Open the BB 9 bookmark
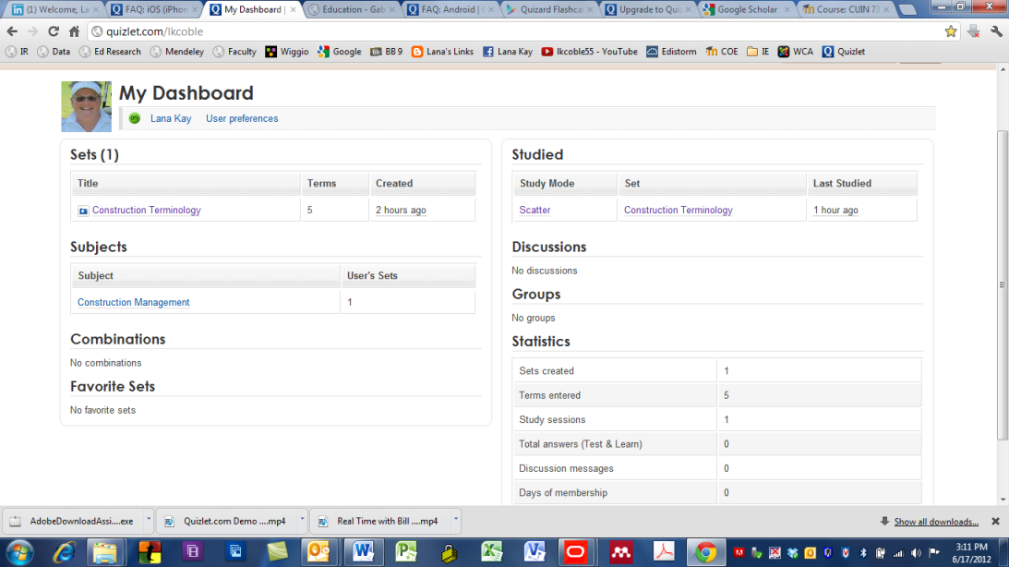This screenshot has width=1009, height=567. click(x=387, y=52)
